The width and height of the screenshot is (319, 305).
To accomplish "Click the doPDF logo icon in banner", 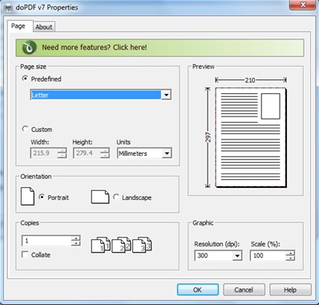I will tap(29, 47).
